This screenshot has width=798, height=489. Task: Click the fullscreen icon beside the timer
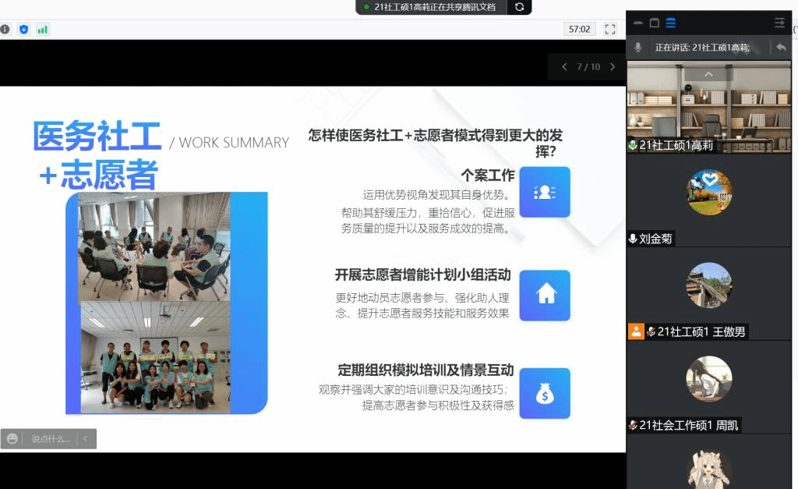(610, 29)
